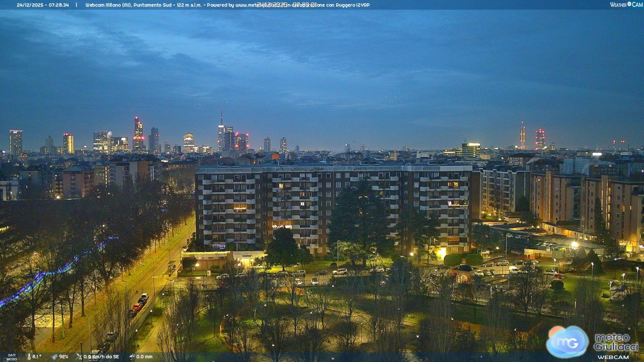The height and width of the screenshot is (362, 644).
Task: Click the overlapping centered timestamp in header
Action: pos(286,5)
